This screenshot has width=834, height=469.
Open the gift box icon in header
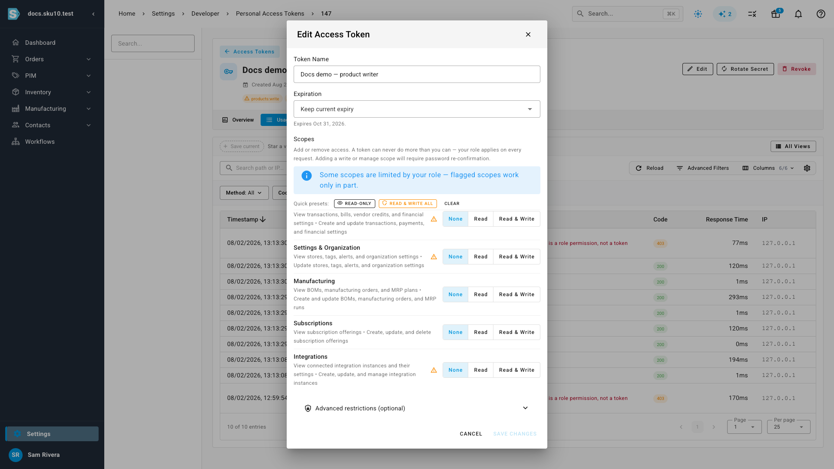776,14
